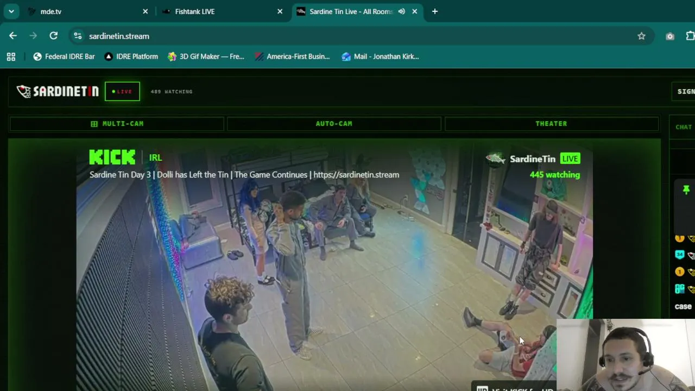Click the word 'case' in chat
Image resolution: width=695 pixels, height=391 pixels.
tap(683, 306)
